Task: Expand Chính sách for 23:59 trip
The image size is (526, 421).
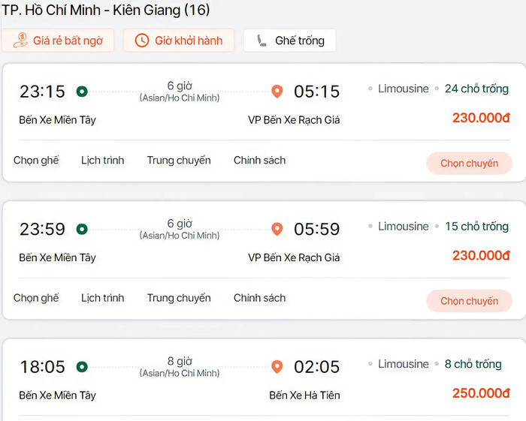Action: point(259,298)
